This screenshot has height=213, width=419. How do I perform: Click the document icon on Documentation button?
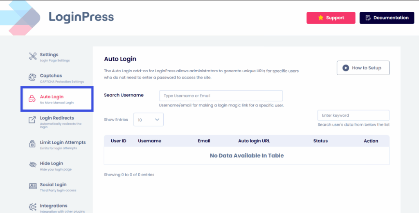[x=368, y=18]
